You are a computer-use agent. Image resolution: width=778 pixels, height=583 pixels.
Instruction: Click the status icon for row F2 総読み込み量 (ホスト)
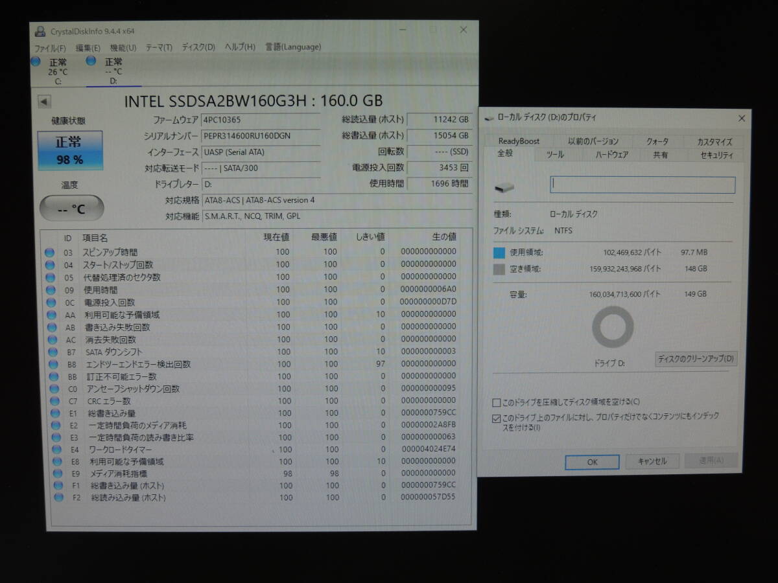(60, 497)
